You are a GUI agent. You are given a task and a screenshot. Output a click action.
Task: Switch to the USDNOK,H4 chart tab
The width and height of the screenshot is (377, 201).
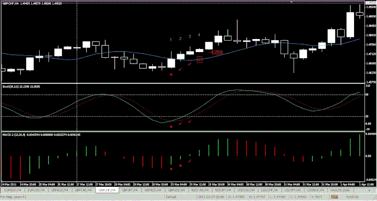pos(315,190)
